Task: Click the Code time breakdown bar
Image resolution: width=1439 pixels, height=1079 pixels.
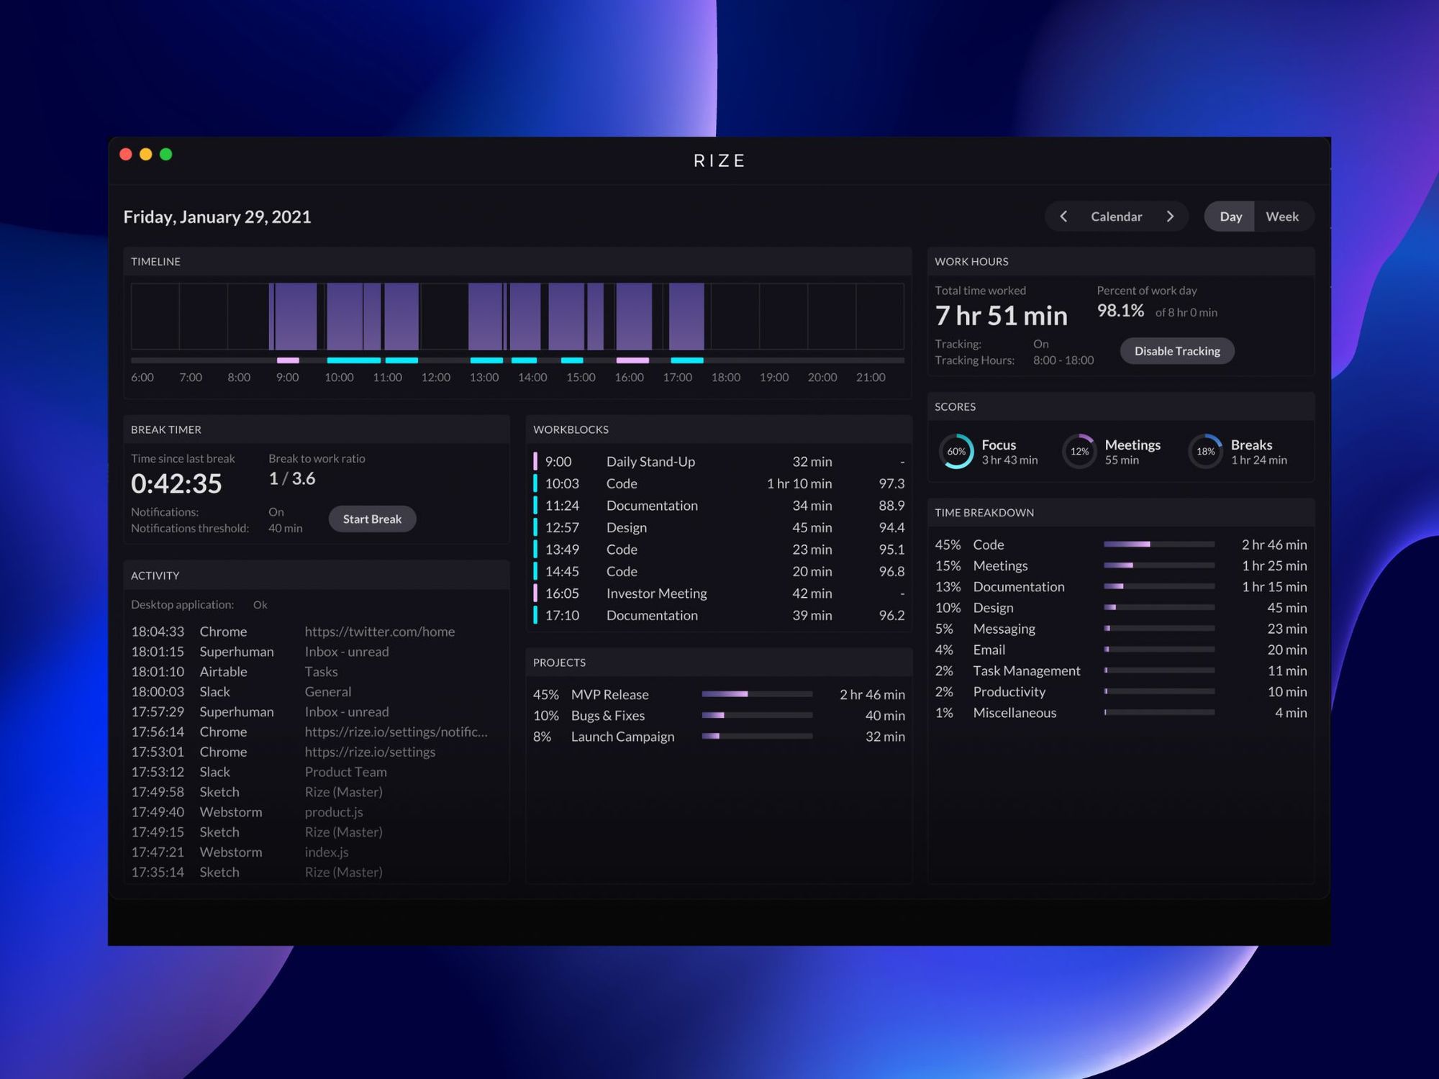Action: 1158,545
